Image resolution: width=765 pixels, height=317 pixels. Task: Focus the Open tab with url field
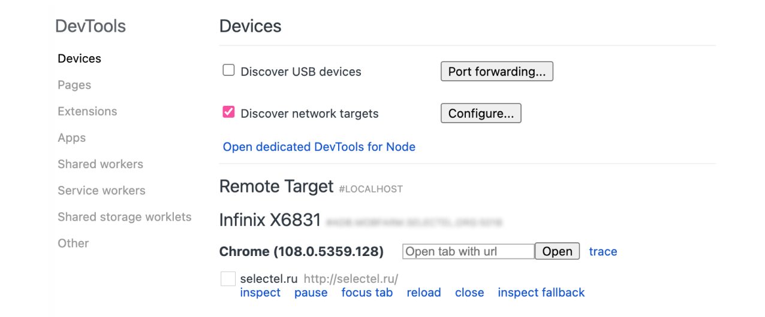[x=468, y=251]
